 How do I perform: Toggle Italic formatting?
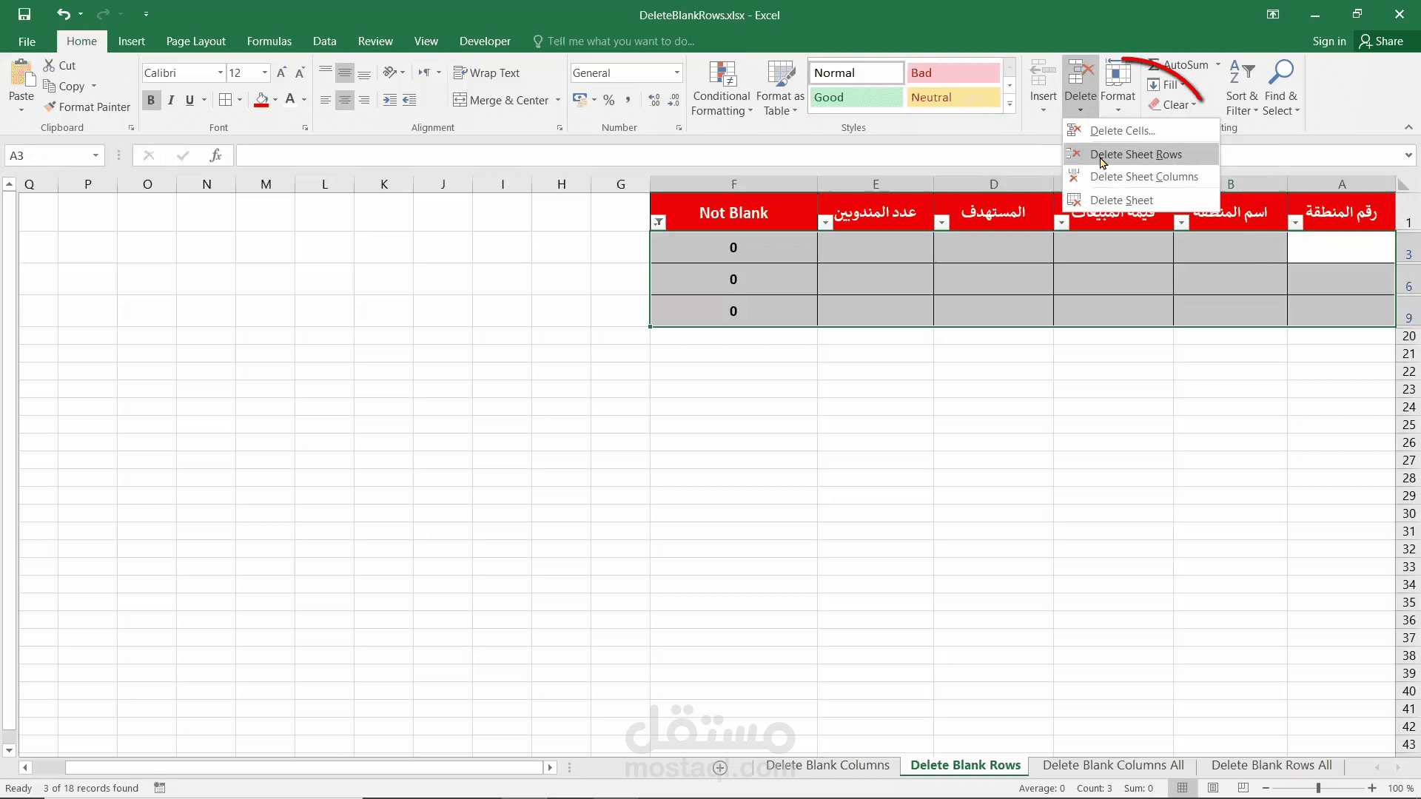point(171,100)
